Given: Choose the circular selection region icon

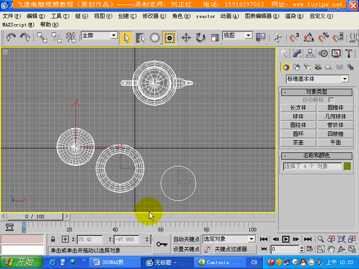Looking at the screenshot, I should pyautogui.click(x=155, y=38).
